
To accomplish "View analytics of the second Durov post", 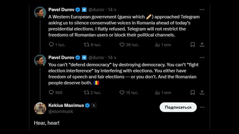I will pos(157,93).
